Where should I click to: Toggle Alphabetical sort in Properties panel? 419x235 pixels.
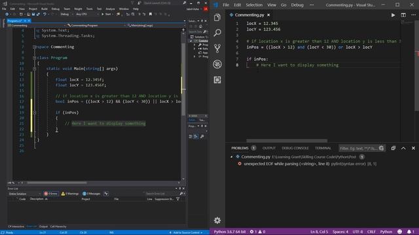(x=196, y=136)
